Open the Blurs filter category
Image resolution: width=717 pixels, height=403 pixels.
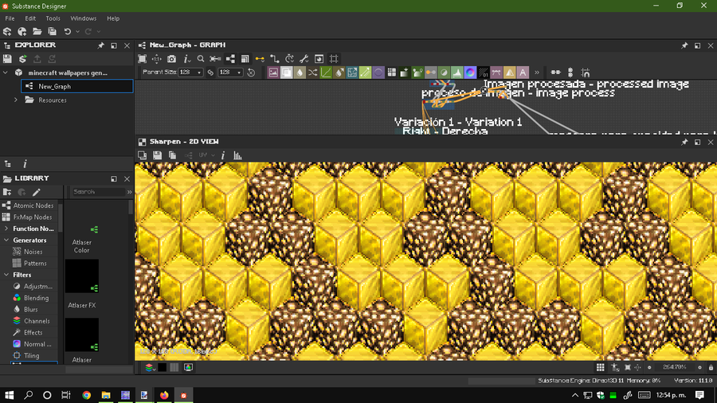coord(30,309)
